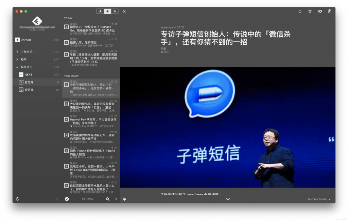Share the article using the share icon
The image size is (348, 221).
tap(329, 11)
